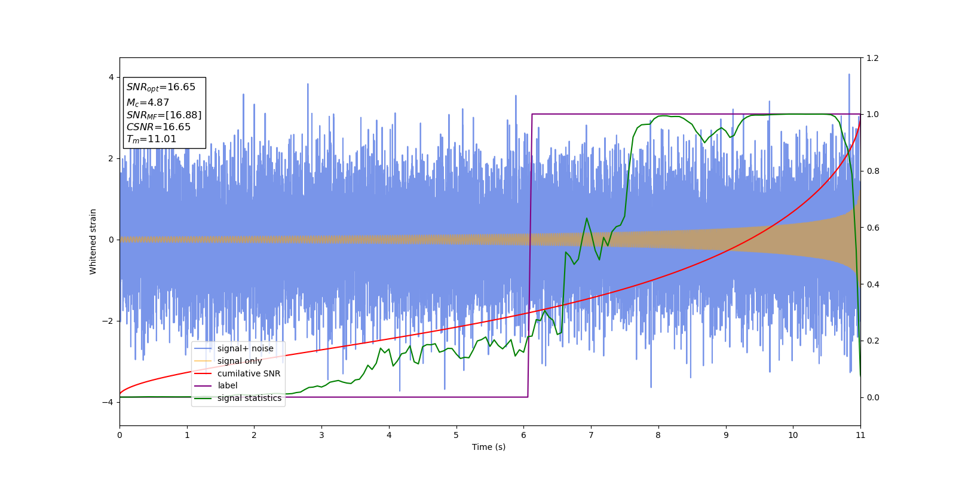The image size is (956, 478).
Task: Click the 'Whitened strain' y-axis label
Action: pos(93,241)
